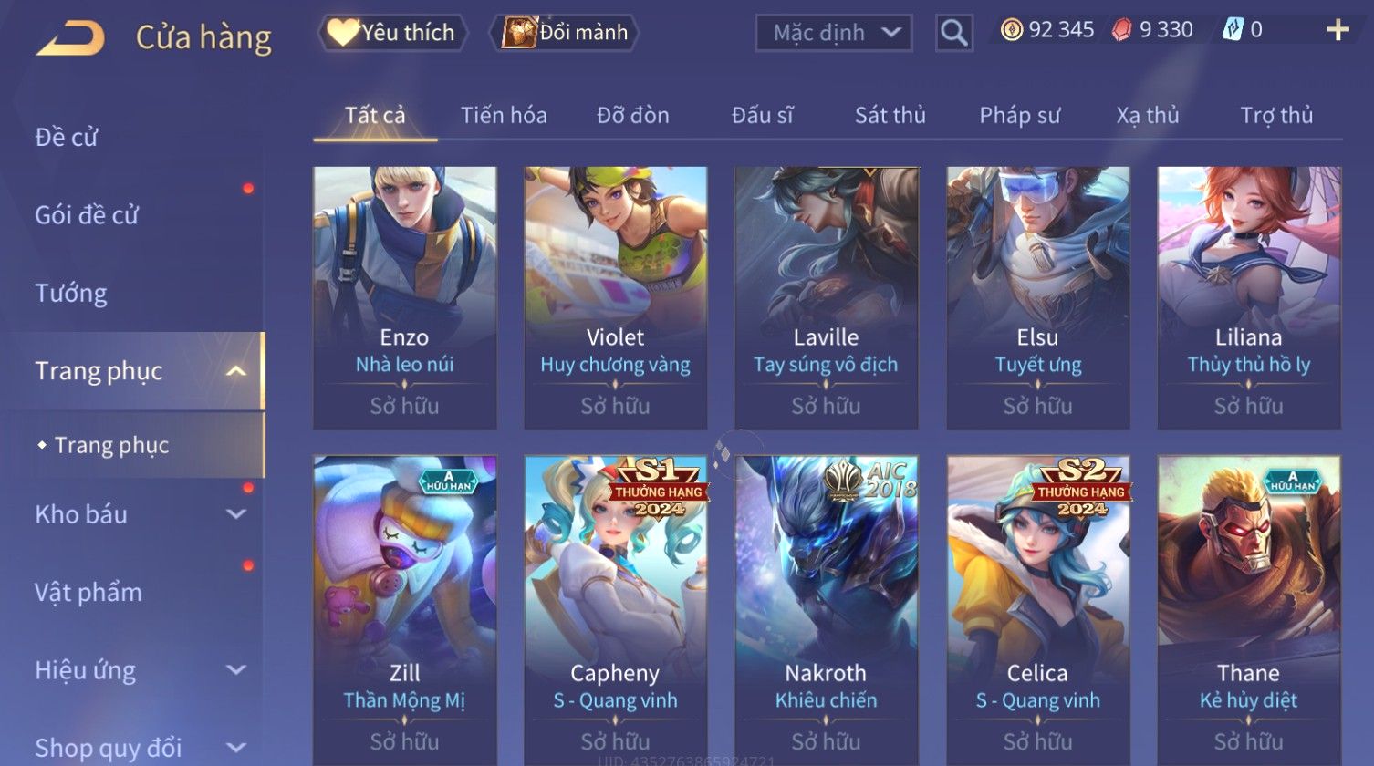Screen dimensions: 1374x766
Task: Click the gold coin balance icon
Action: (1011, 30)
